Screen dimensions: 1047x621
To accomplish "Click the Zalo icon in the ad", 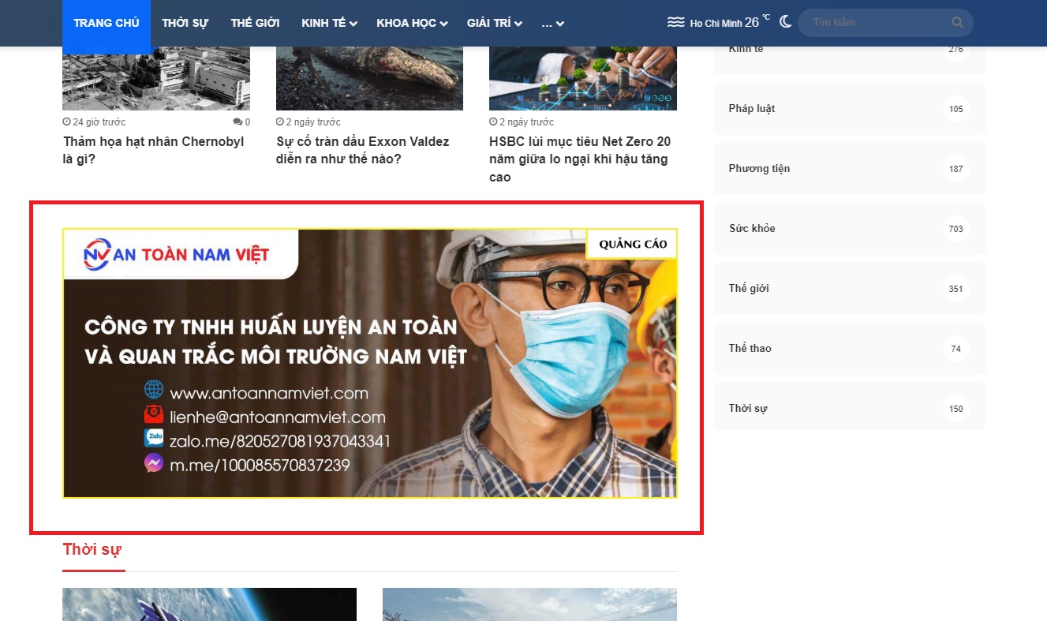I will point(153,439).
